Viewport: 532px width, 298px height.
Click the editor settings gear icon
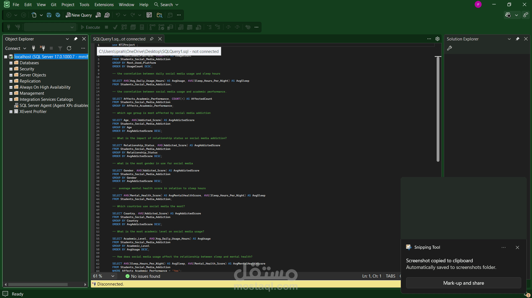click(437, 39)
